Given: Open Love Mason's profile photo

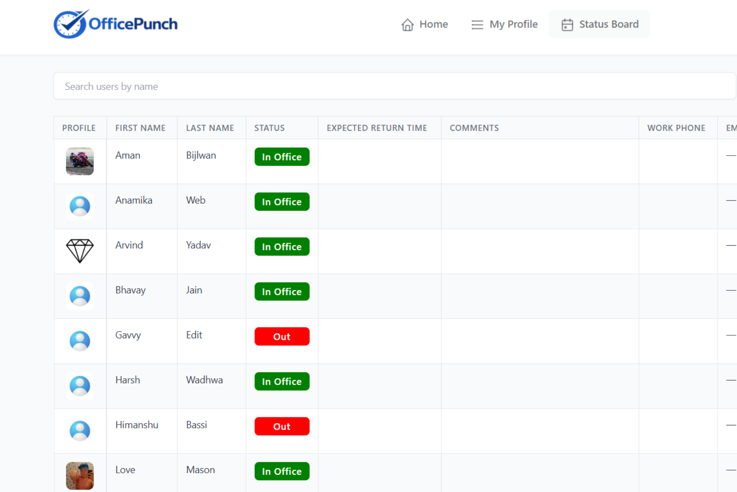Looking at the screenshot, I should pyautogui.click(x=80, y=475).
